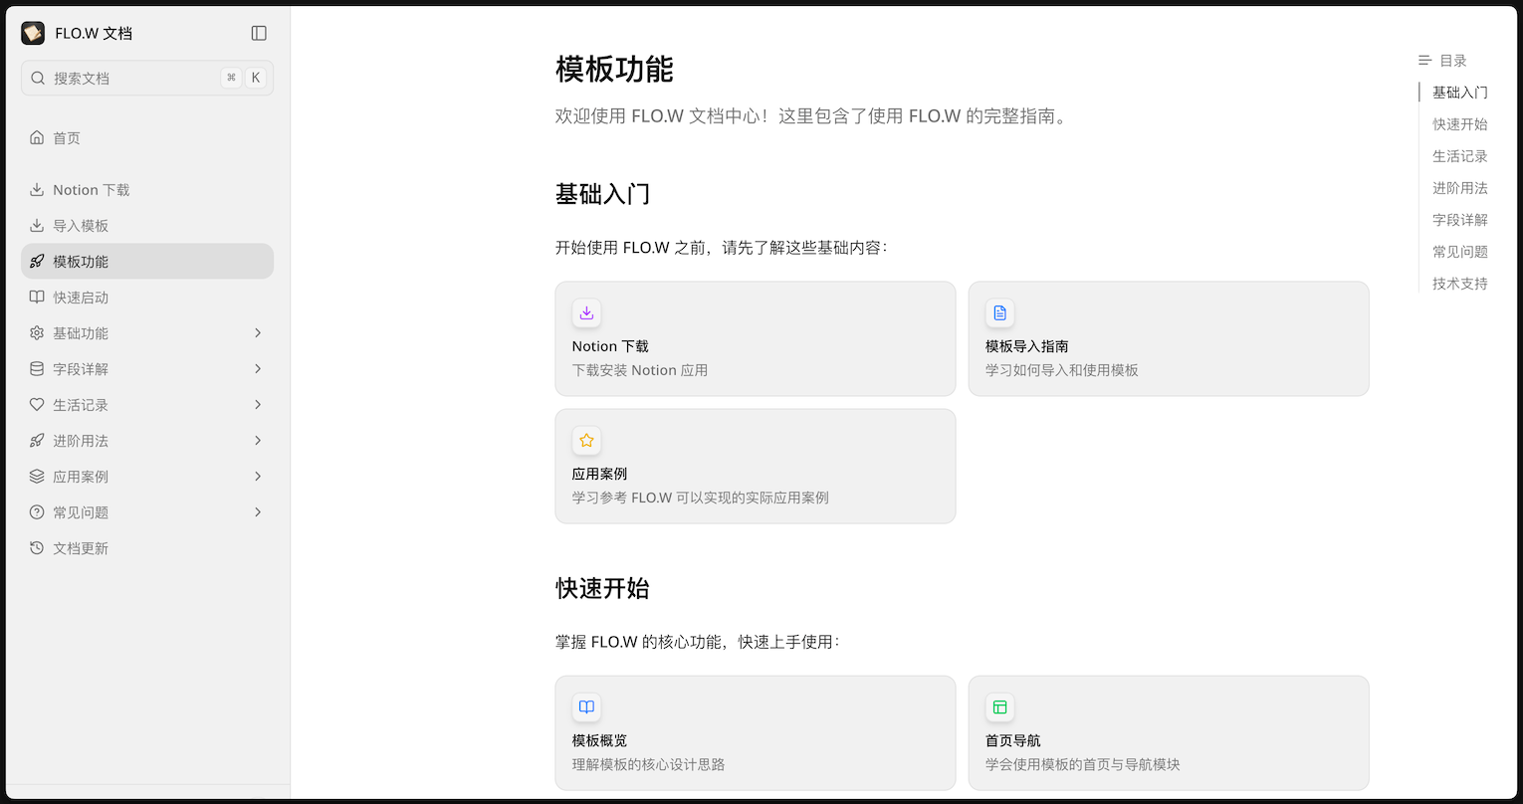1523x804 pixels.
Task: Click the FLO.W app logo icon
Action: coord(33,33)
